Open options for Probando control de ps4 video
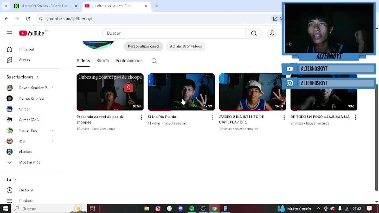Viewport: 379px width, 213px height. click(x=142, y=117)
